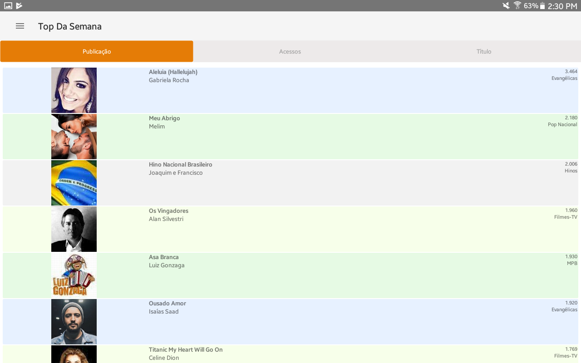Select the Publicação tab
581x363 pixels.
97,51
